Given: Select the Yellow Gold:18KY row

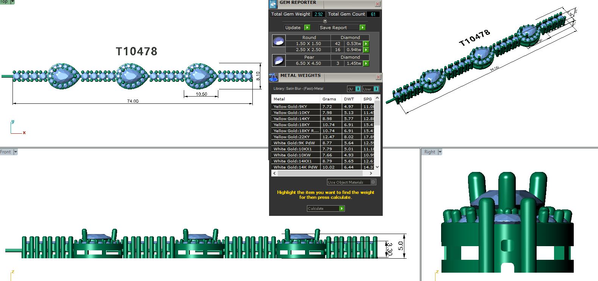Looking at the screenshot, I should pos(296,125).
